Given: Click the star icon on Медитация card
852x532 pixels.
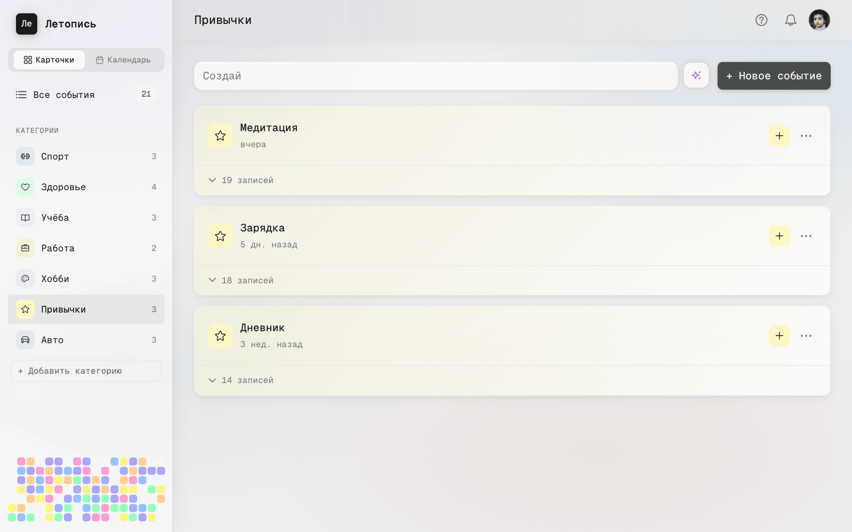Looking at the screenshot, I should click(220, 136).
